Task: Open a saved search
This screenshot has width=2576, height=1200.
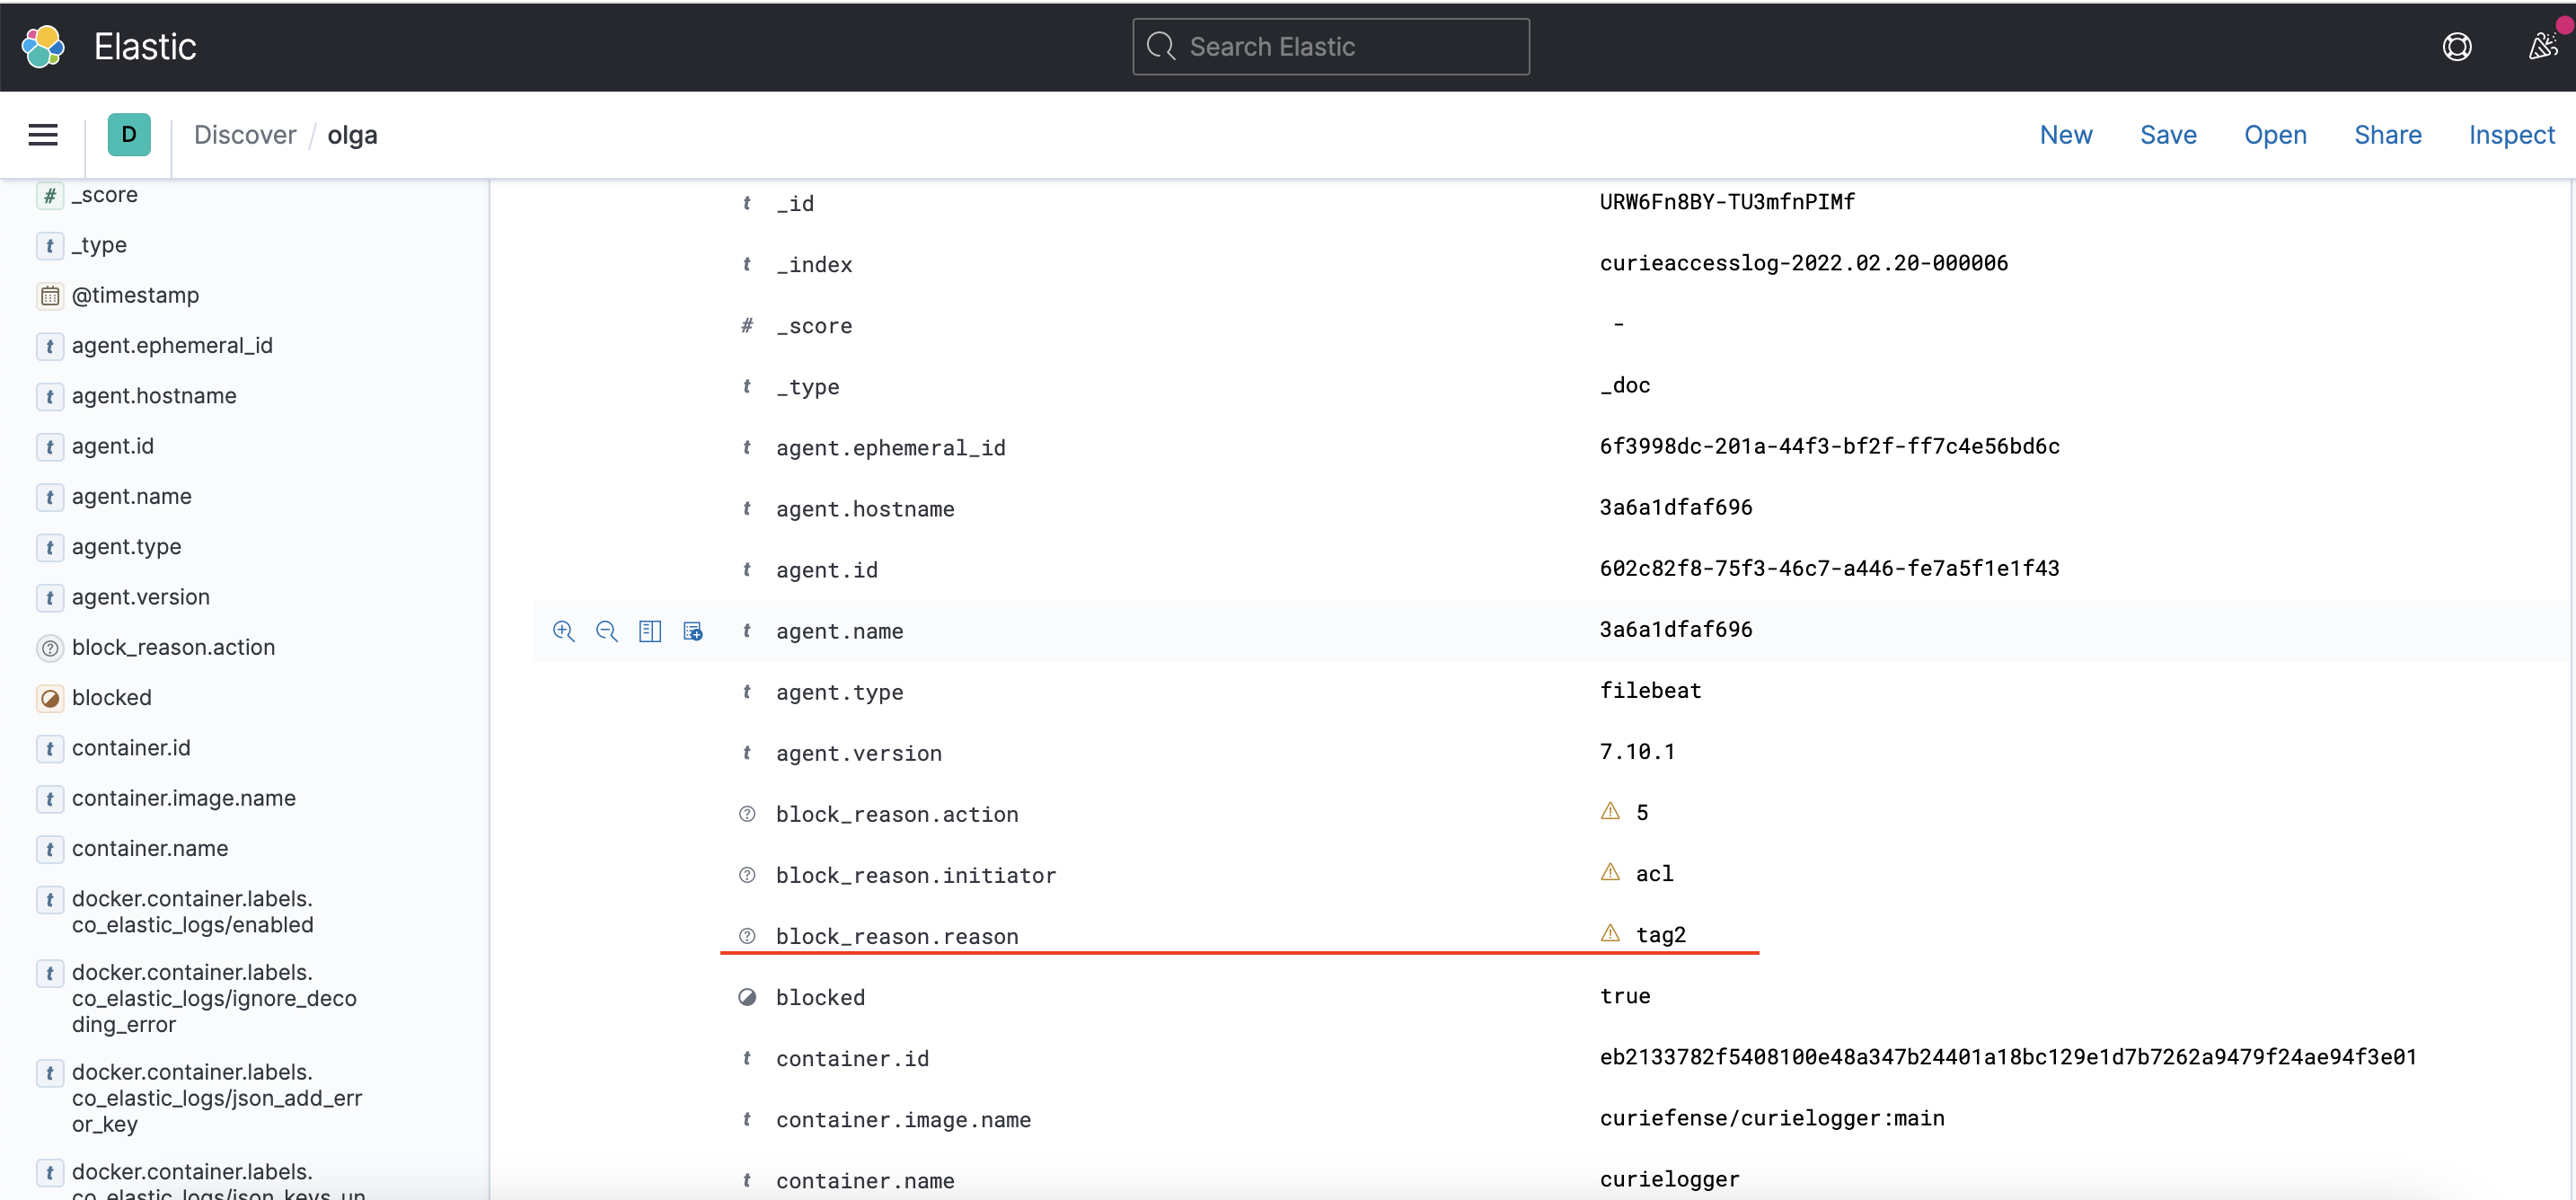Action: (2275, 134)
